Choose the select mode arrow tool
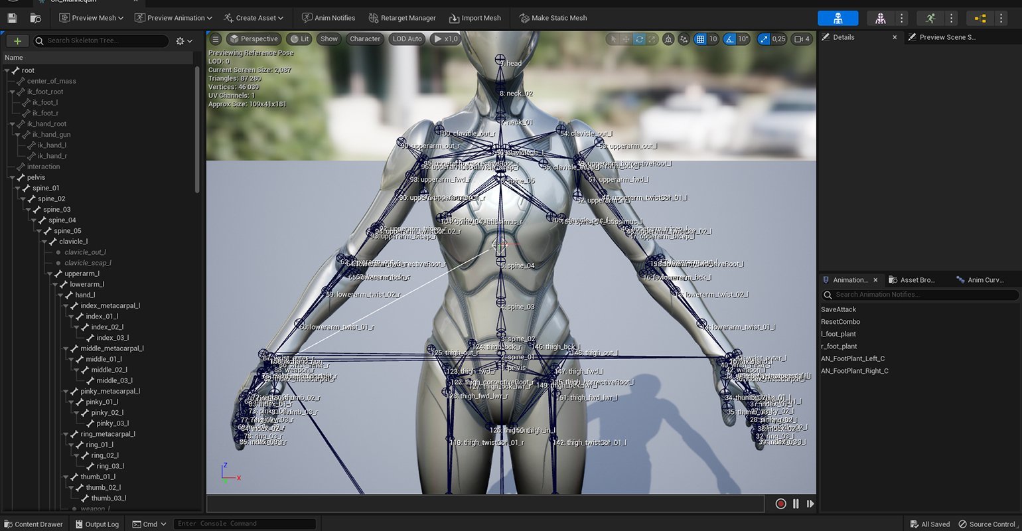This screenshot has height=531, width=1022. point(613,39)
